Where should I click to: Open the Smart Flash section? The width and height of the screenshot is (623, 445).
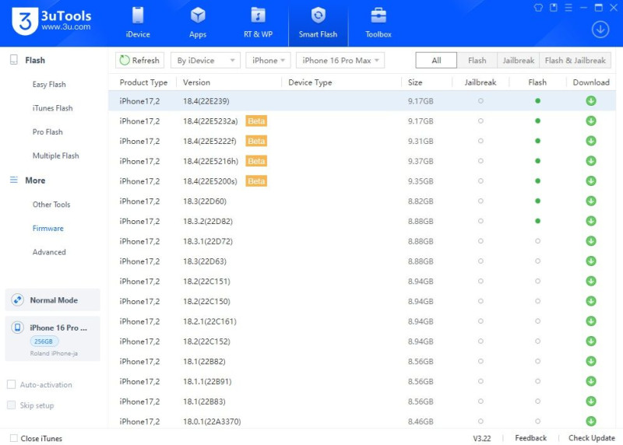[x=318, y=23]
